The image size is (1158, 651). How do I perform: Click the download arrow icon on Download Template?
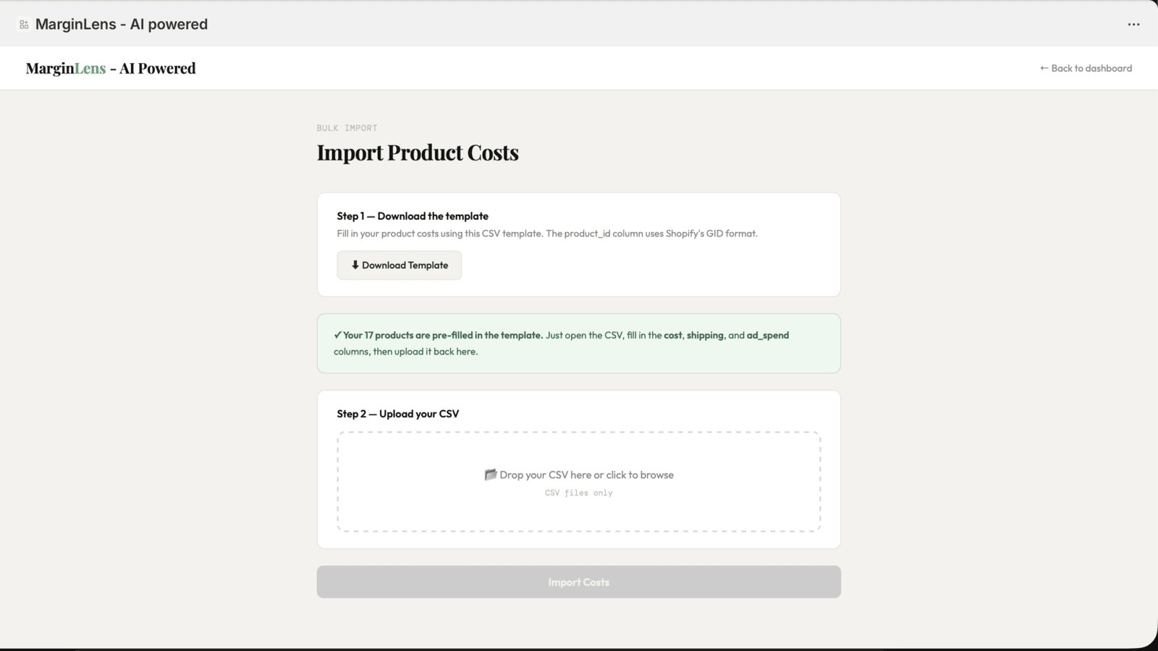coord(355,265)
